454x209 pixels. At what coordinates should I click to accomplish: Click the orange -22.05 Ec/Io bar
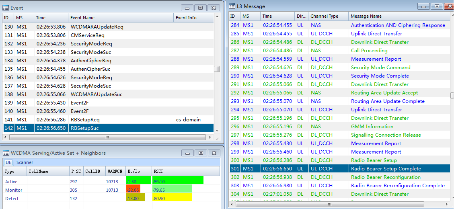(133, 189)
